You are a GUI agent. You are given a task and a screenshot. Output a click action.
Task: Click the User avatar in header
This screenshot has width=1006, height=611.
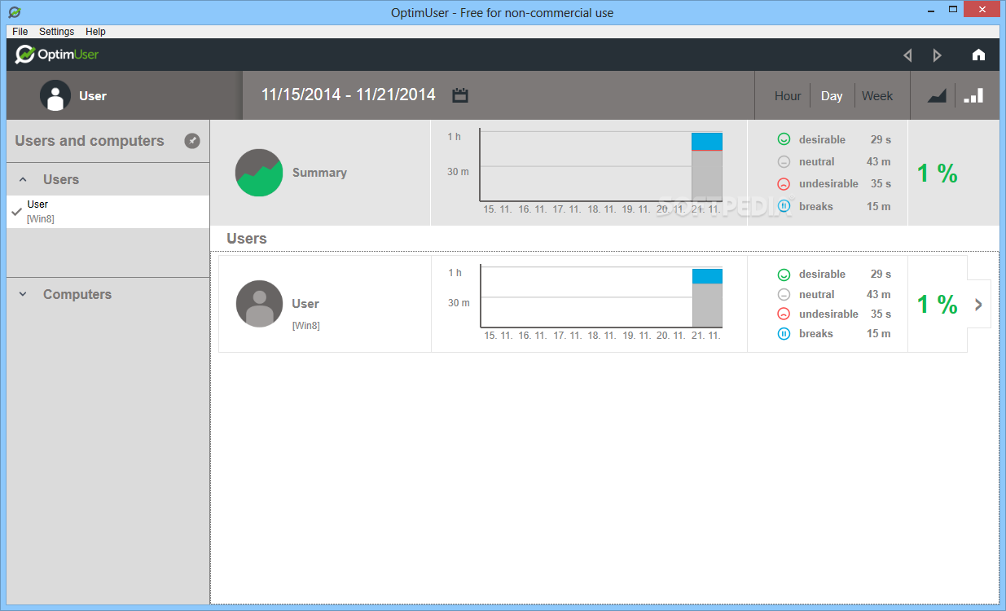(x=55, y=95)
